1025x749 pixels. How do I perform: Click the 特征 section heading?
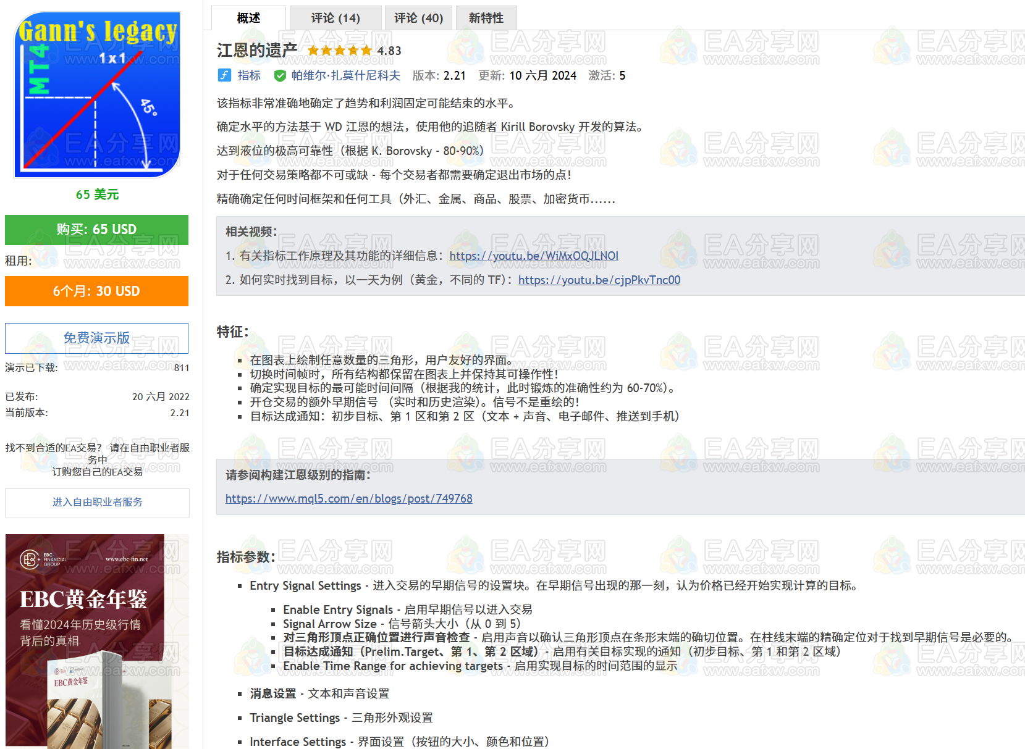[233, 332]
